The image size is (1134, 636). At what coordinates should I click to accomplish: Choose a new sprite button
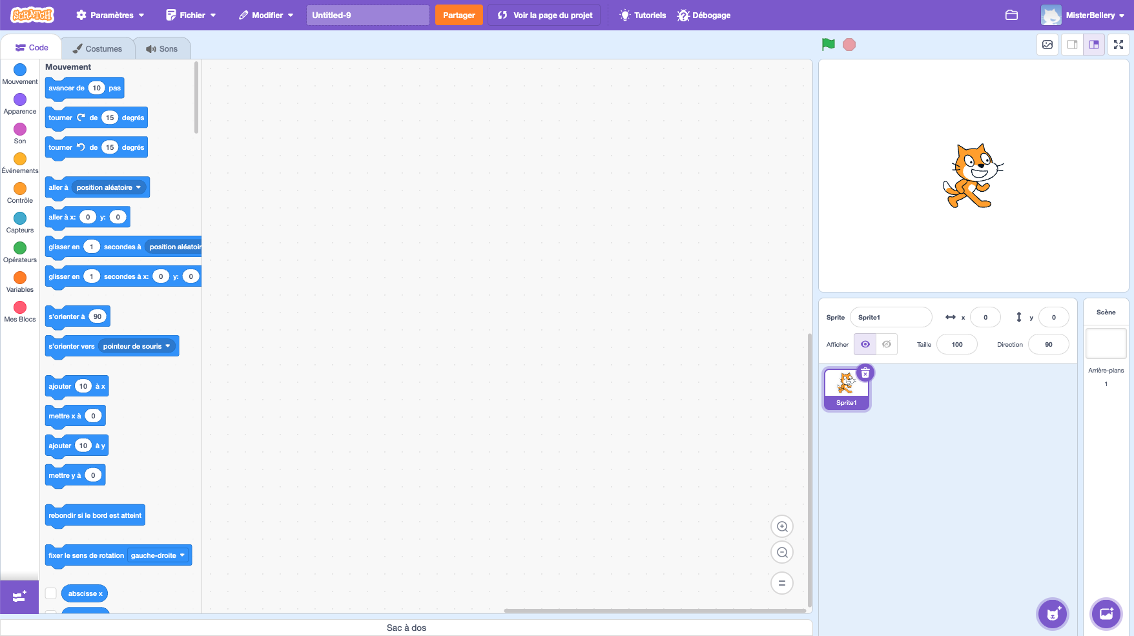1053,614
